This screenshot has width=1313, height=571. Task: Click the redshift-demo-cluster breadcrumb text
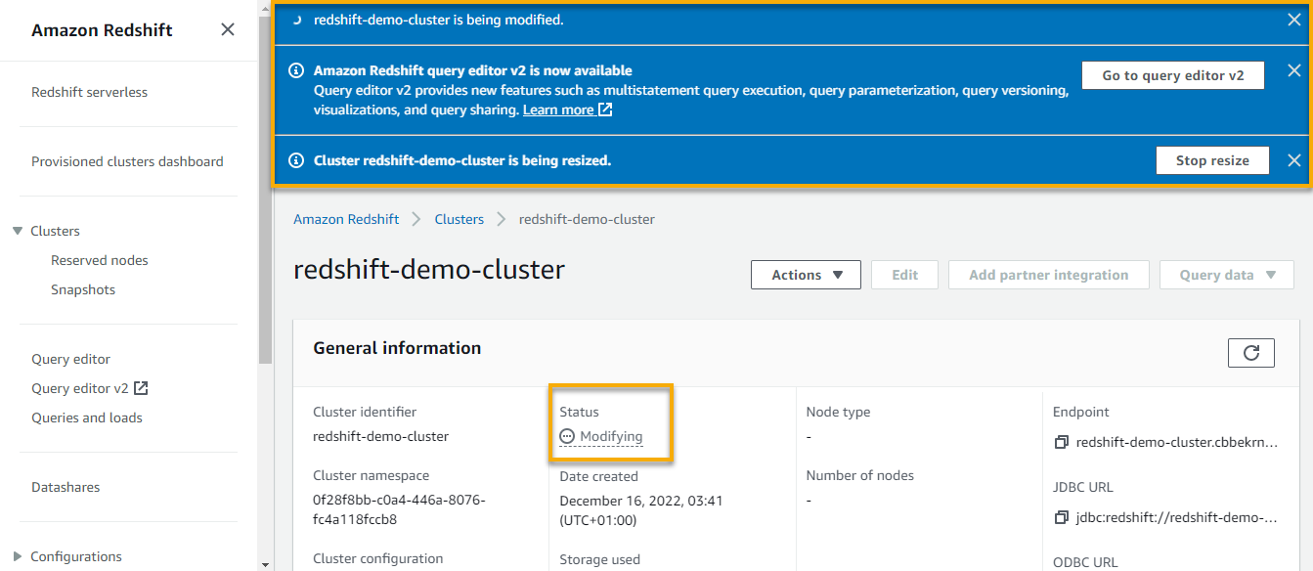tap(587, 219)
